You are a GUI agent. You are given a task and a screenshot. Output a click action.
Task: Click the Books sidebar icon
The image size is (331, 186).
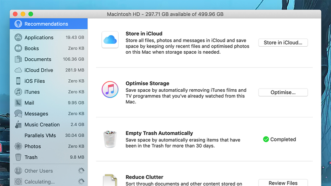coord(18,48)
